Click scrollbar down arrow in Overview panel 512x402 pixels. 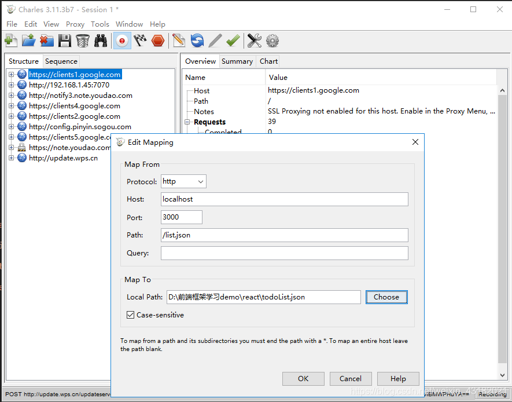click(502, 375)
